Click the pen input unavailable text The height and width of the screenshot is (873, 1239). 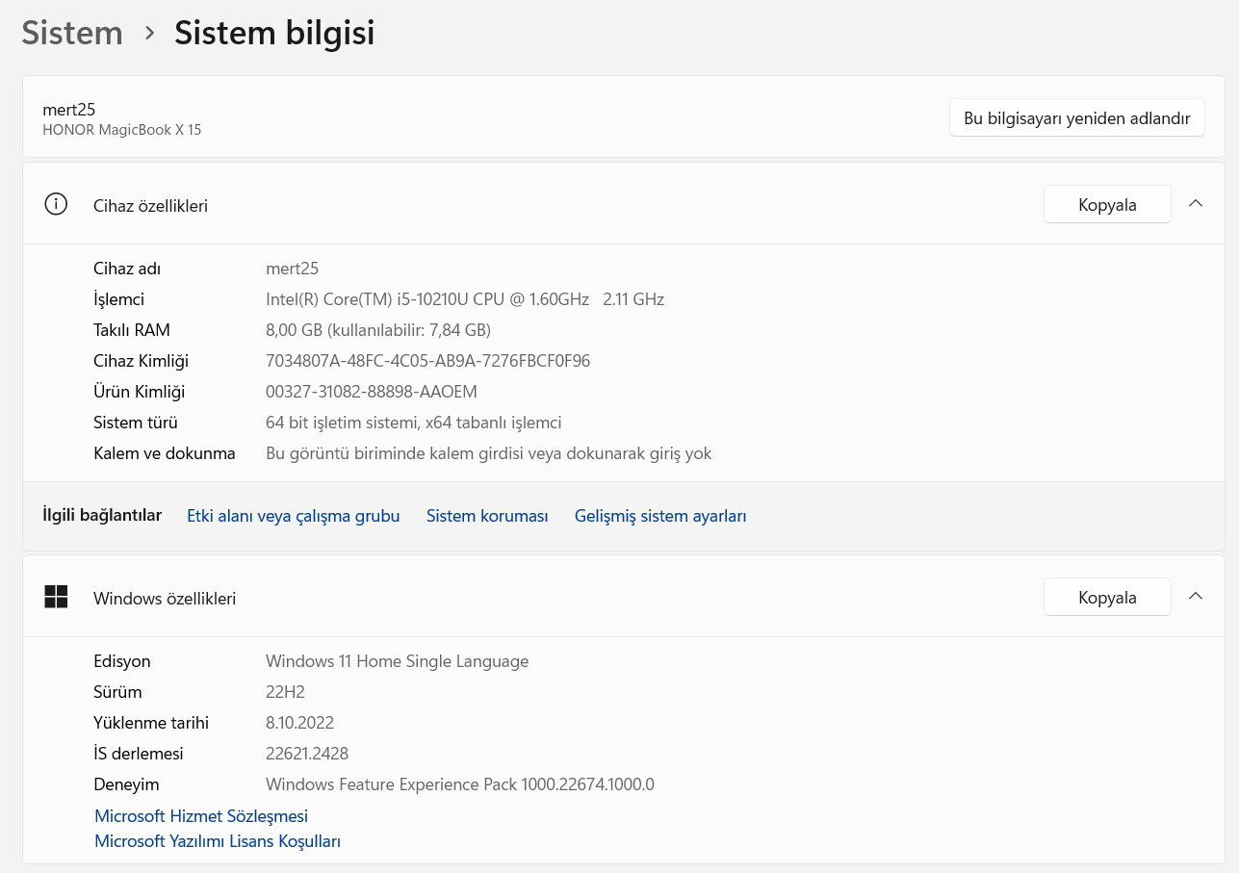pyautogui.click(x=489, y=453)
